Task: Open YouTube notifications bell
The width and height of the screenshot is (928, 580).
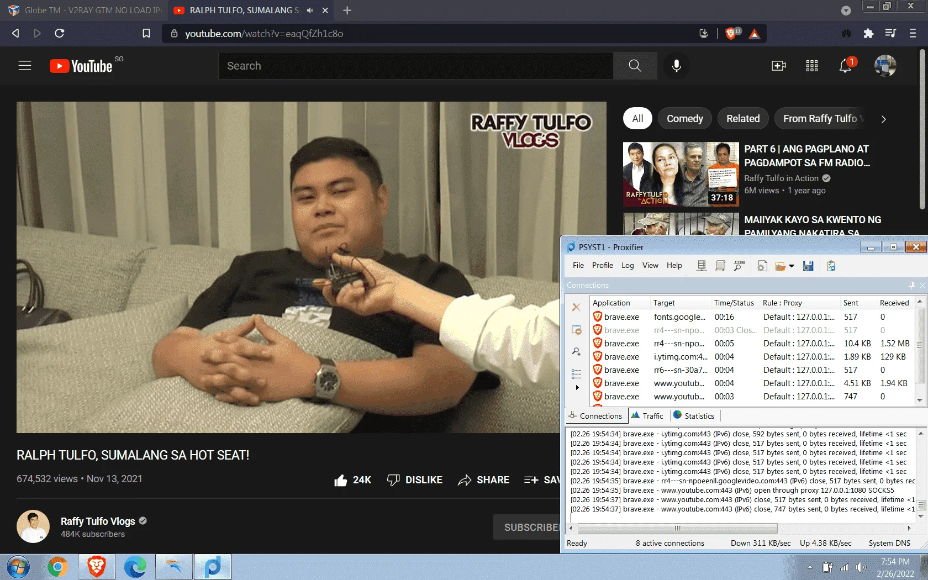Action: click(845, 66)
